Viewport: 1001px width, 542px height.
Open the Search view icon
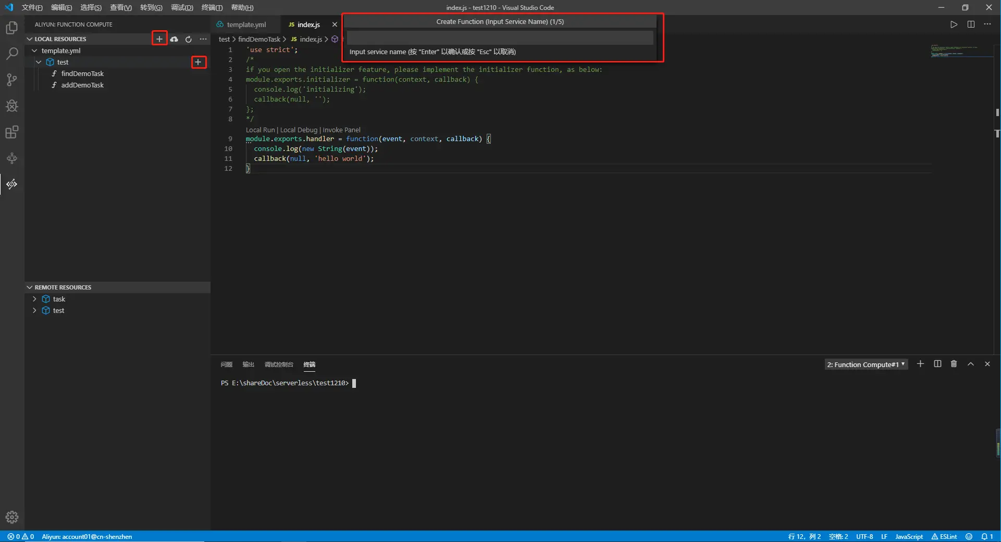click(11, 54)
